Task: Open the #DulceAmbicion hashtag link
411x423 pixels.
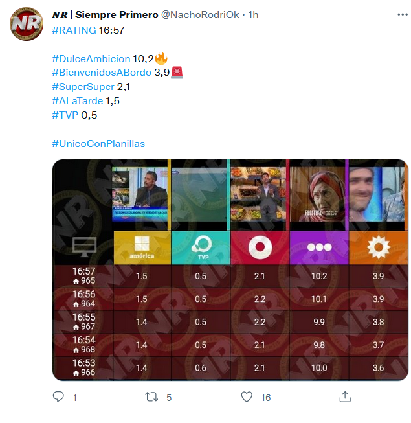Action: (x=91, y=59)
